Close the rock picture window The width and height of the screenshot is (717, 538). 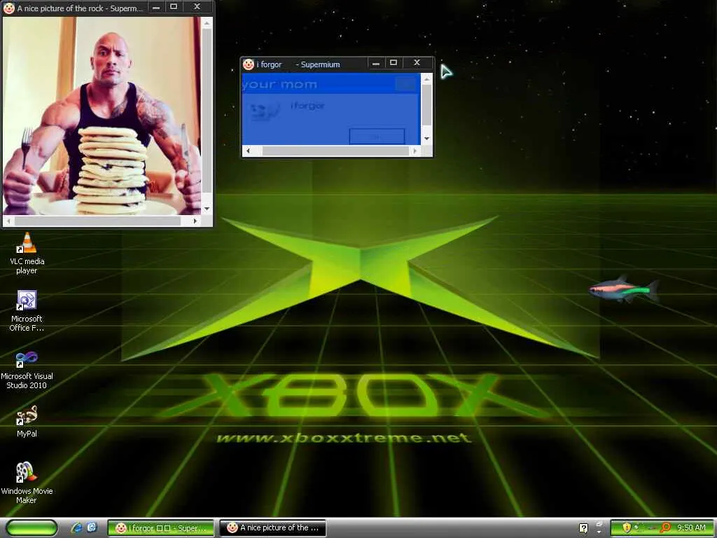coord(197,7)
